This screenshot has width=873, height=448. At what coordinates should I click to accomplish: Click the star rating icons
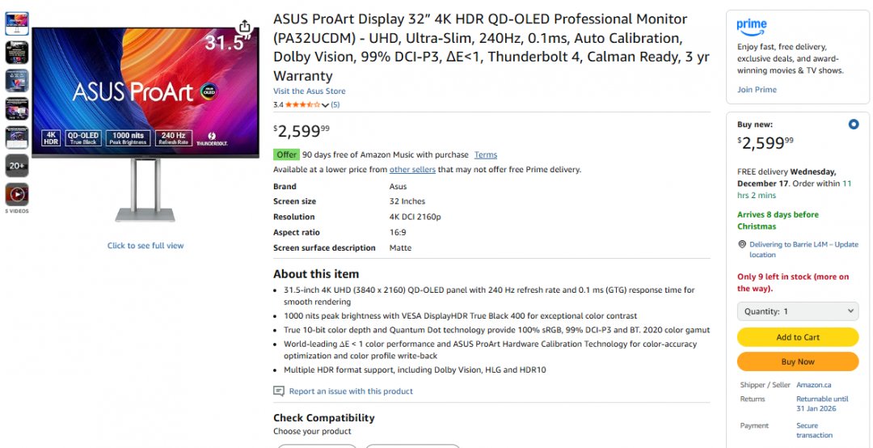302,105
